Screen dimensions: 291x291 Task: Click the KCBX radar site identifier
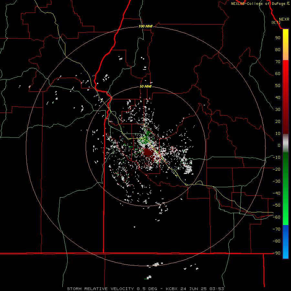tap(172, 289)
